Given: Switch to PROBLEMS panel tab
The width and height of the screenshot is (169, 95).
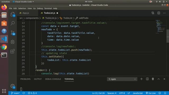Looking at the screenshot, I should tap(25, 79).
